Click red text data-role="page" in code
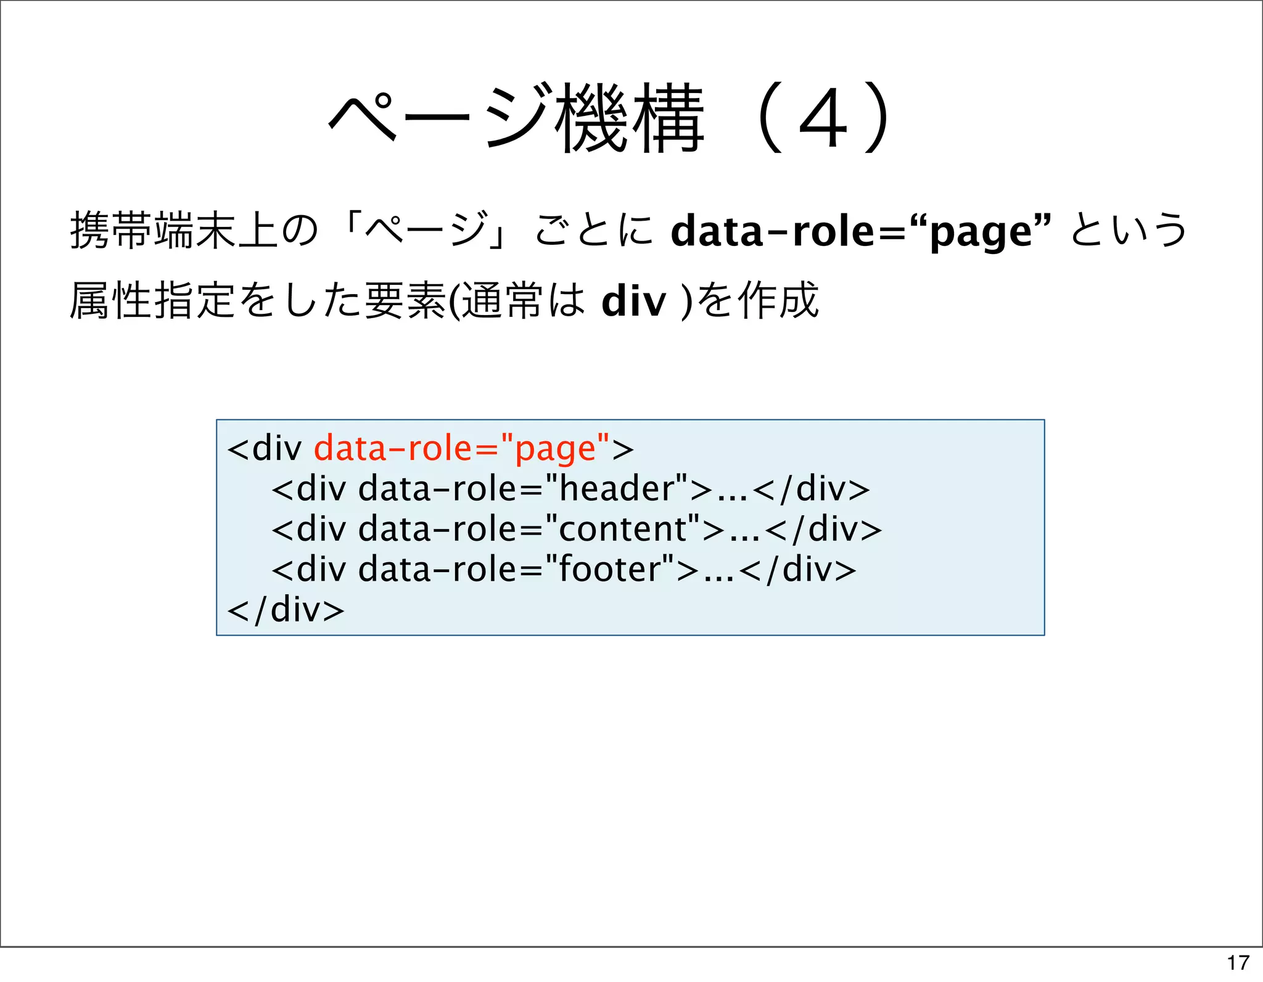 pyautogui.click(x=462, y=448)
